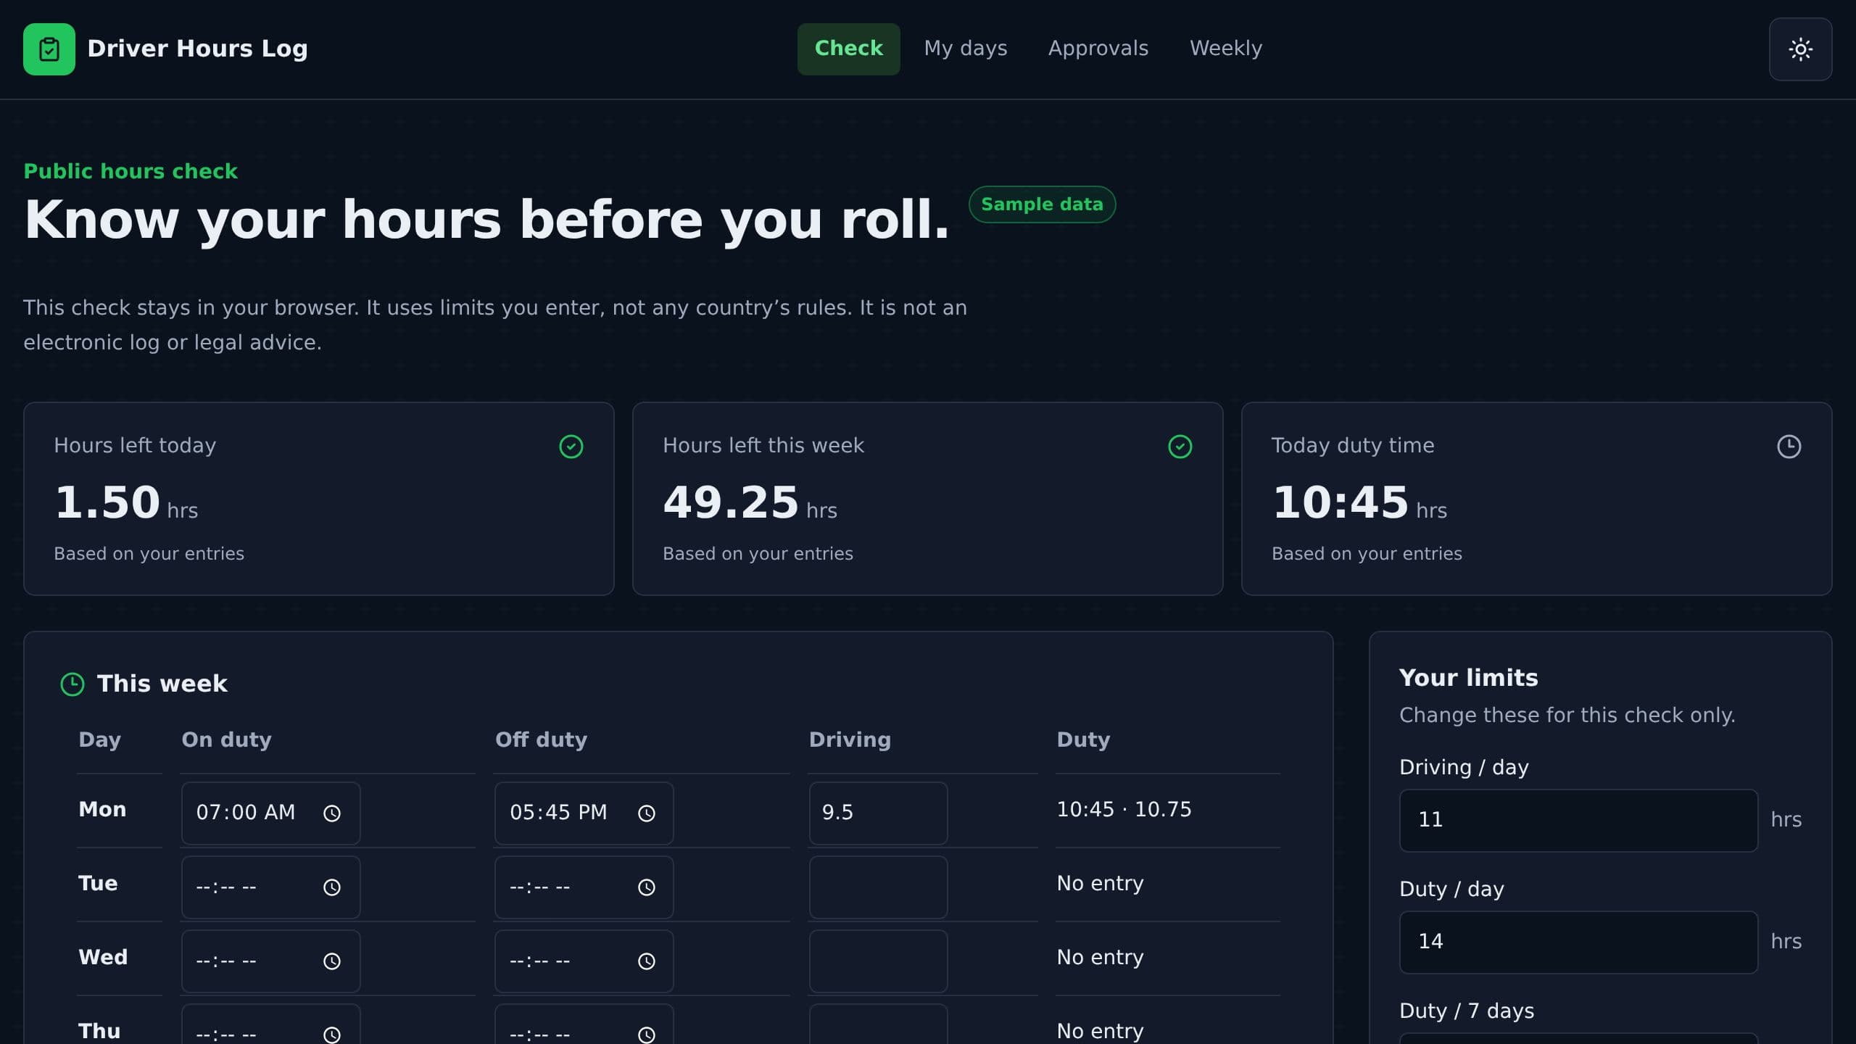
Task: Click the 49.25 hours left this week value
Action: pyautogui.click(x=731, y=502)
